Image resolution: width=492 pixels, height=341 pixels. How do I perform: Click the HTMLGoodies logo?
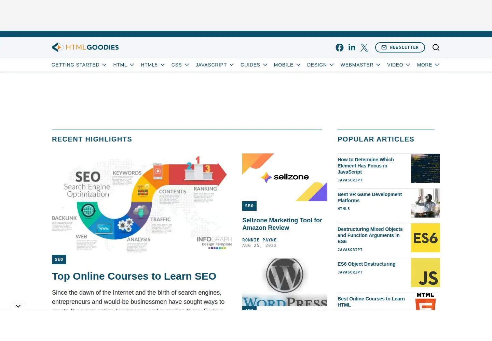pyautogui.click(x=85, y=47)
